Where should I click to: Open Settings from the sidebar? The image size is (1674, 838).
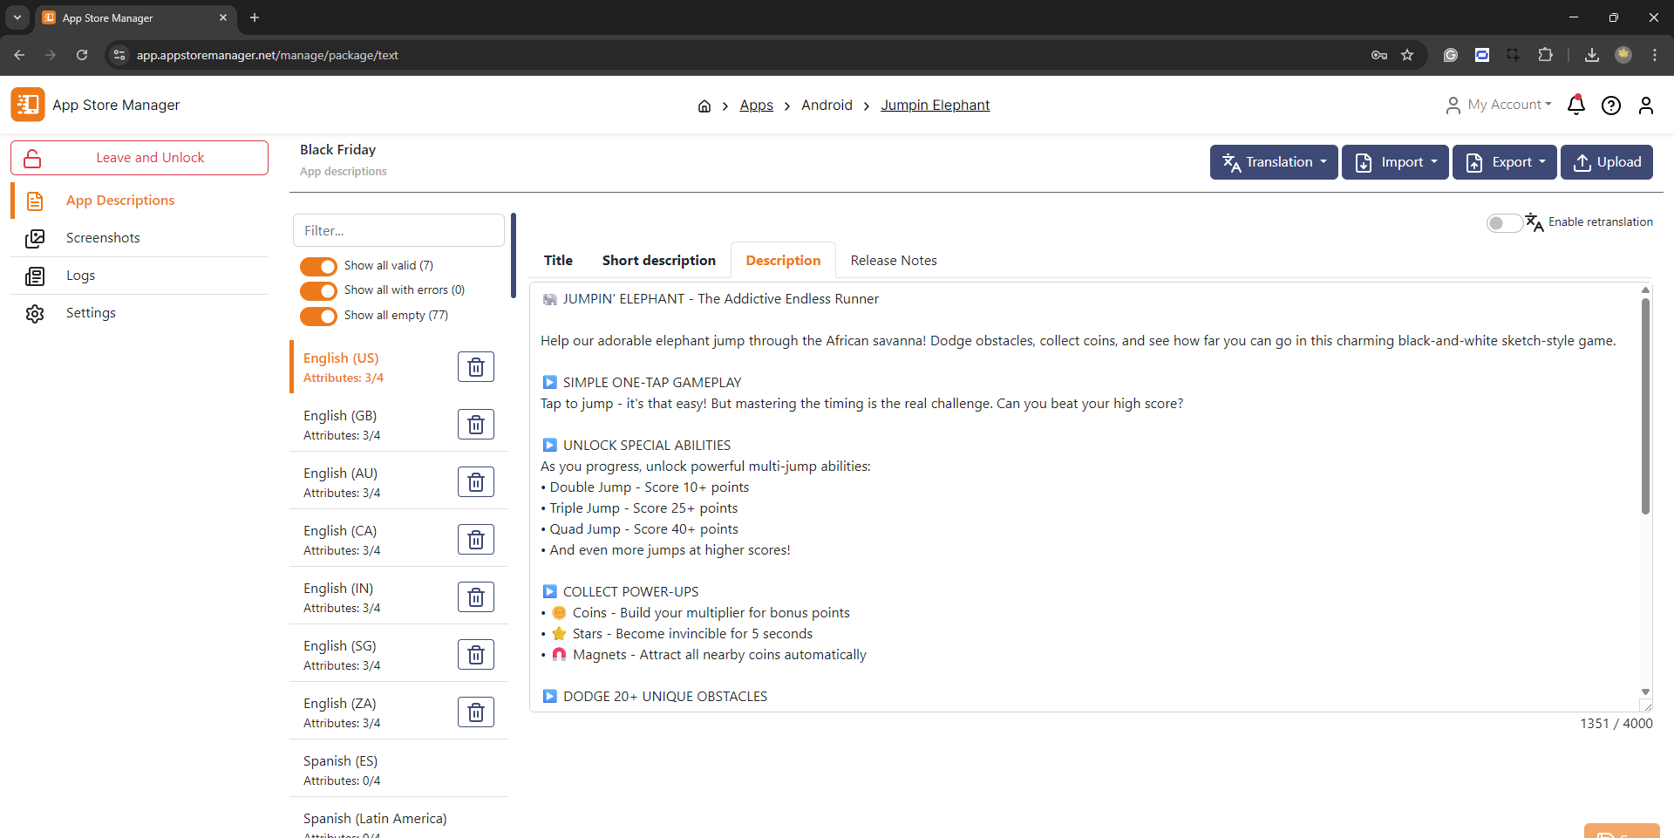tap(91, 313)
